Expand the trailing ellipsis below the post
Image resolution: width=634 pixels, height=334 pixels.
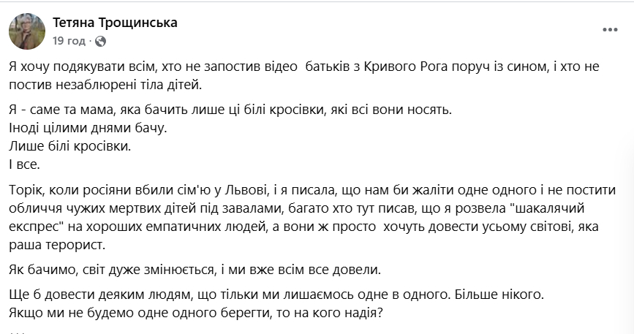(x=18, y=330)
